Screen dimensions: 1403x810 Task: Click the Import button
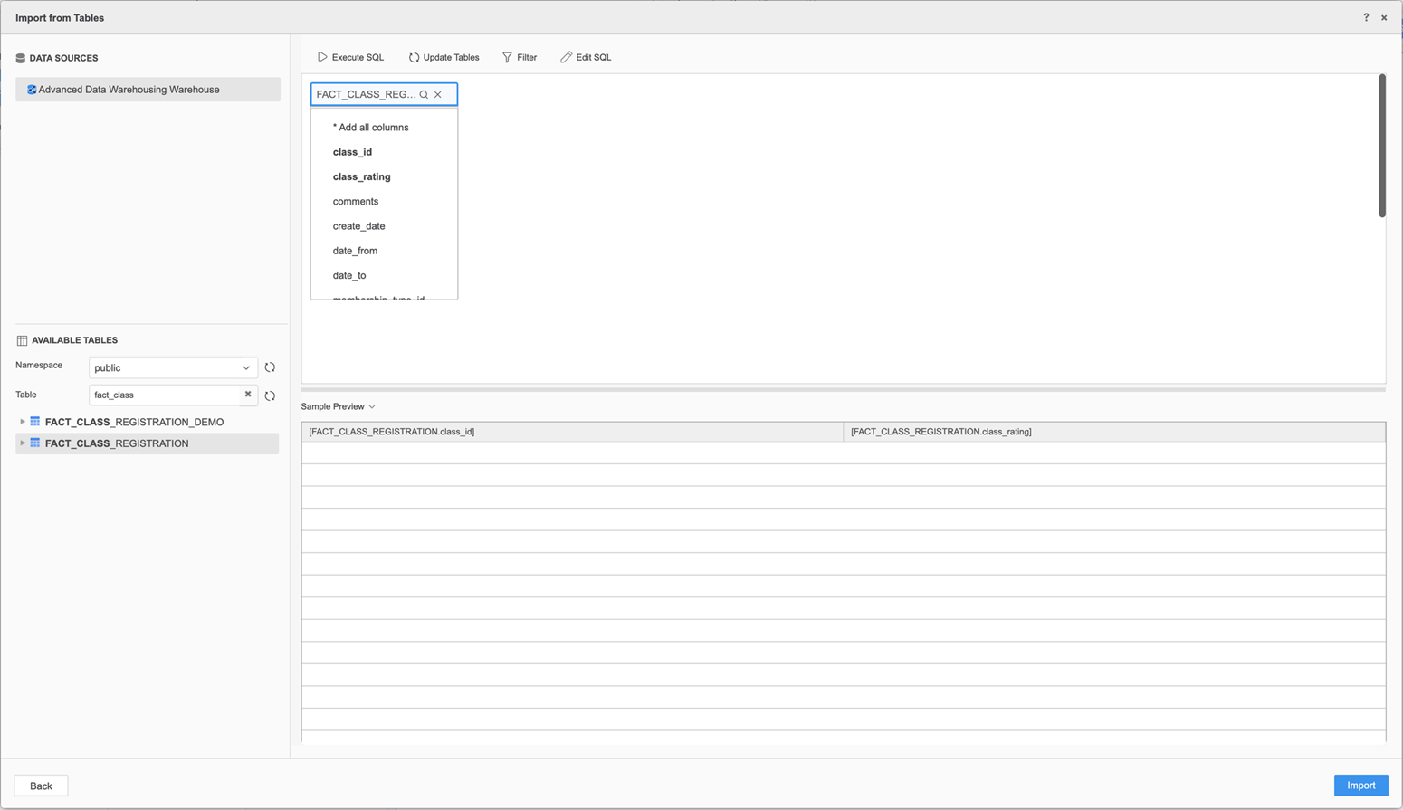tap(1361, 785)
